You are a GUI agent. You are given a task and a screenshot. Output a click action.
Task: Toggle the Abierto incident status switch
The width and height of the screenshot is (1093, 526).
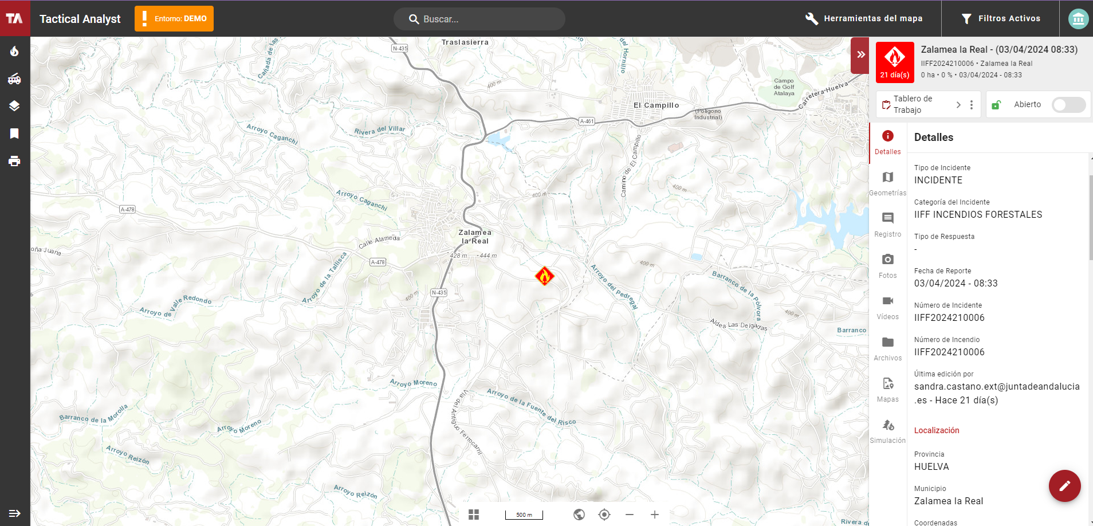coord(1068,105)
